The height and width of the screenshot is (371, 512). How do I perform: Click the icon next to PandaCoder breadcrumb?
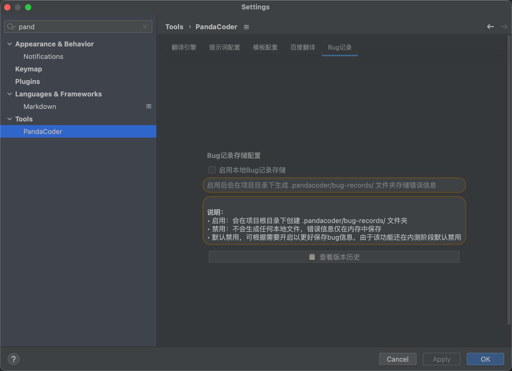point(246,27)
